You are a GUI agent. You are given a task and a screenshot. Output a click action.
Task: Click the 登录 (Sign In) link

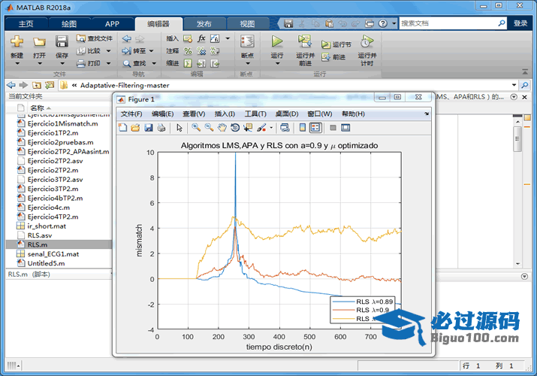(520, 23)
